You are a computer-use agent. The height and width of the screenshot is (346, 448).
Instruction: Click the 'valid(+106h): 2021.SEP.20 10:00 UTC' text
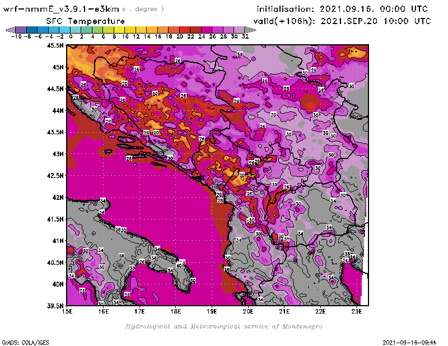tap(342, 21)
